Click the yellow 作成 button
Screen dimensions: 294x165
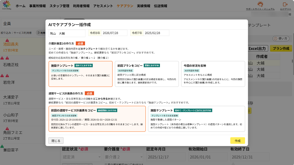click(238, 141)
